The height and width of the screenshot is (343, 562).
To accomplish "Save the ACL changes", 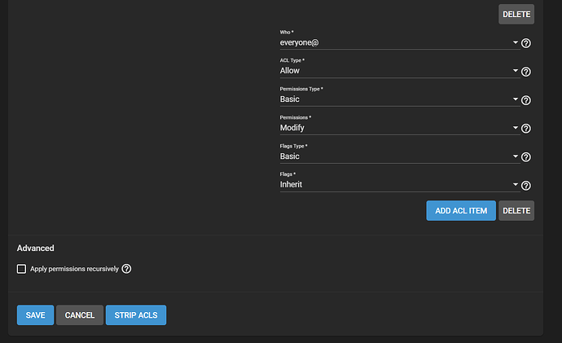I will coord(36,315).
